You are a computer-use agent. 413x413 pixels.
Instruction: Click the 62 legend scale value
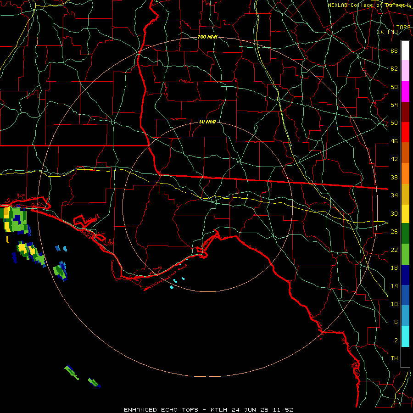click(x=394, y=69)
